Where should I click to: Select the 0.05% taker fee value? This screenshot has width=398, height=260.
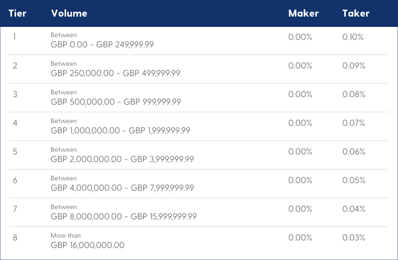[354, 180]
